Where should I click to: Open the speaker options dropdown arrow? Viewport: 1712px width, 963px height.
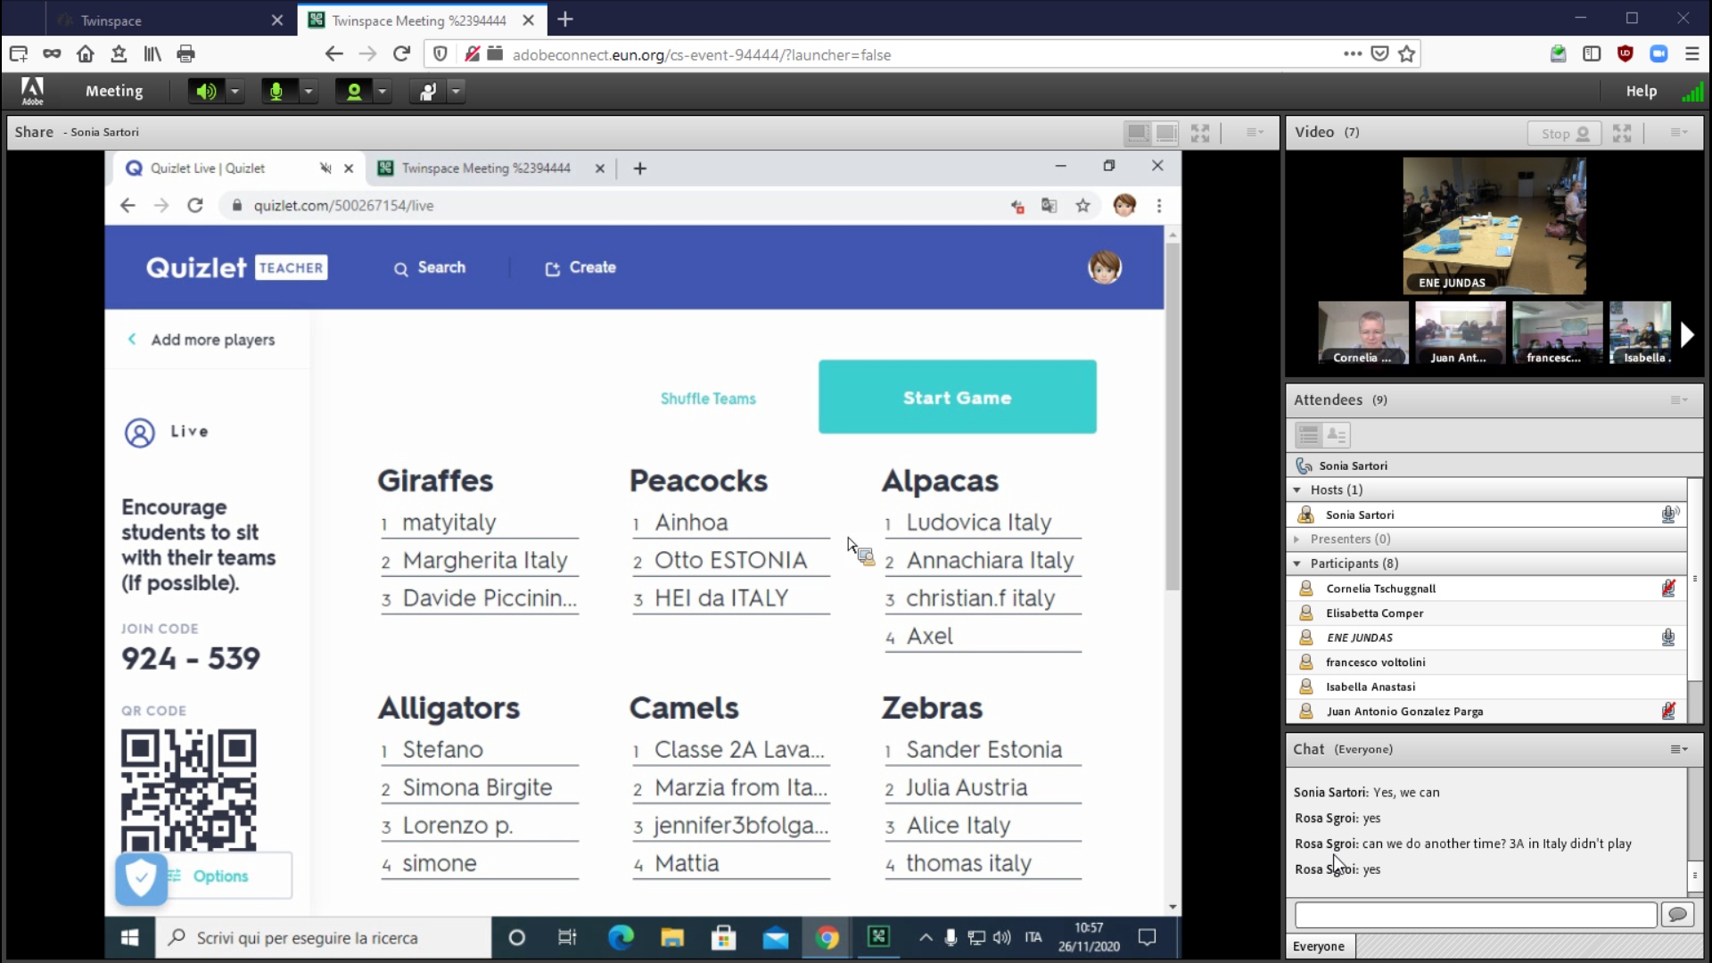click(235, 91)
